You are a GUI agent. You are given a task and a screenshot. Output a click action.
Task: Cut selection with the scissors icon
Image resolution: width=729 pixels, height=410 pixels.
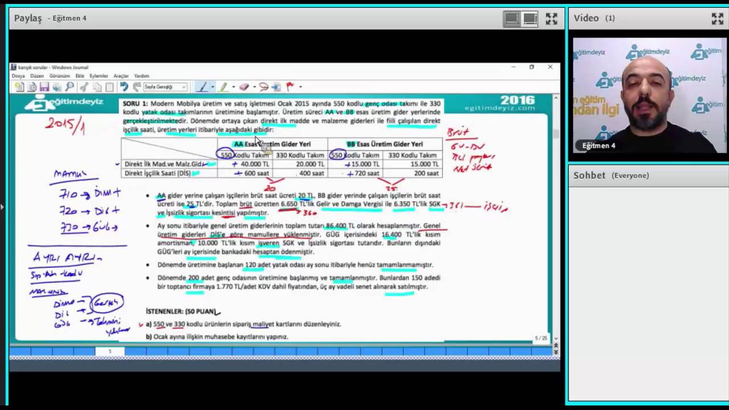(84, 87)
